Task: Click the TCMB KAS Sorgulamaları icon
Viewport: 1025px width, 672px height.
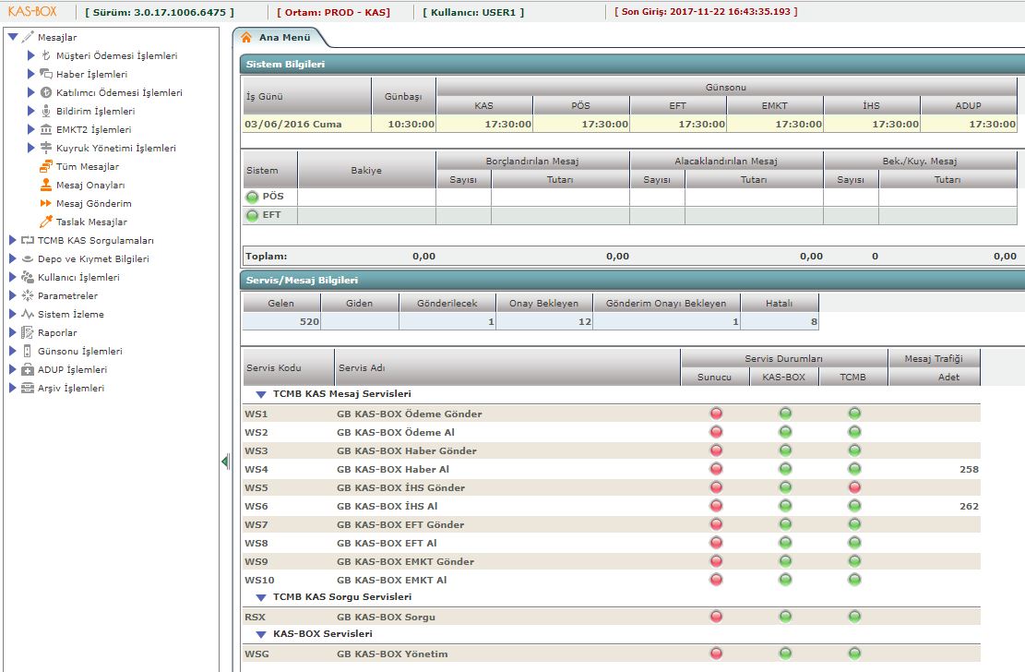Action: pyautogui.click(x=28, y=240)
